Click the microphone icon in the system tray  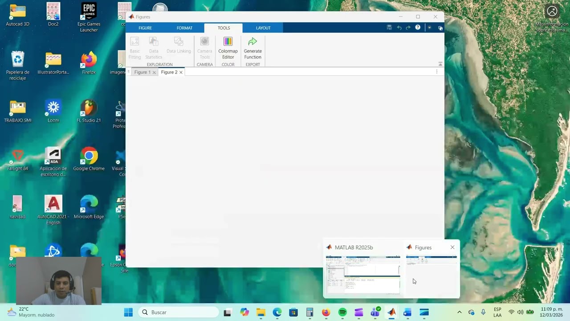click(x=483, y=312)
